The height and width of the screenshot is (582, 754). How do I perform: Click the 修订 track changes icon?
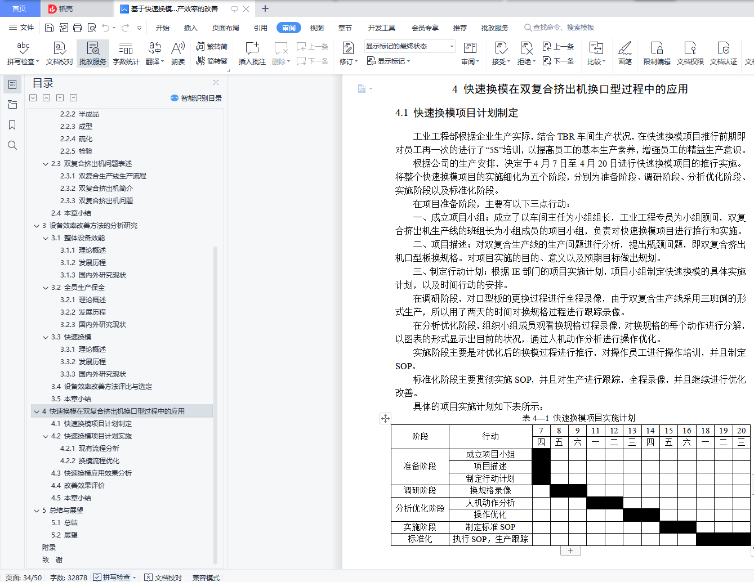tap(348, 53)
